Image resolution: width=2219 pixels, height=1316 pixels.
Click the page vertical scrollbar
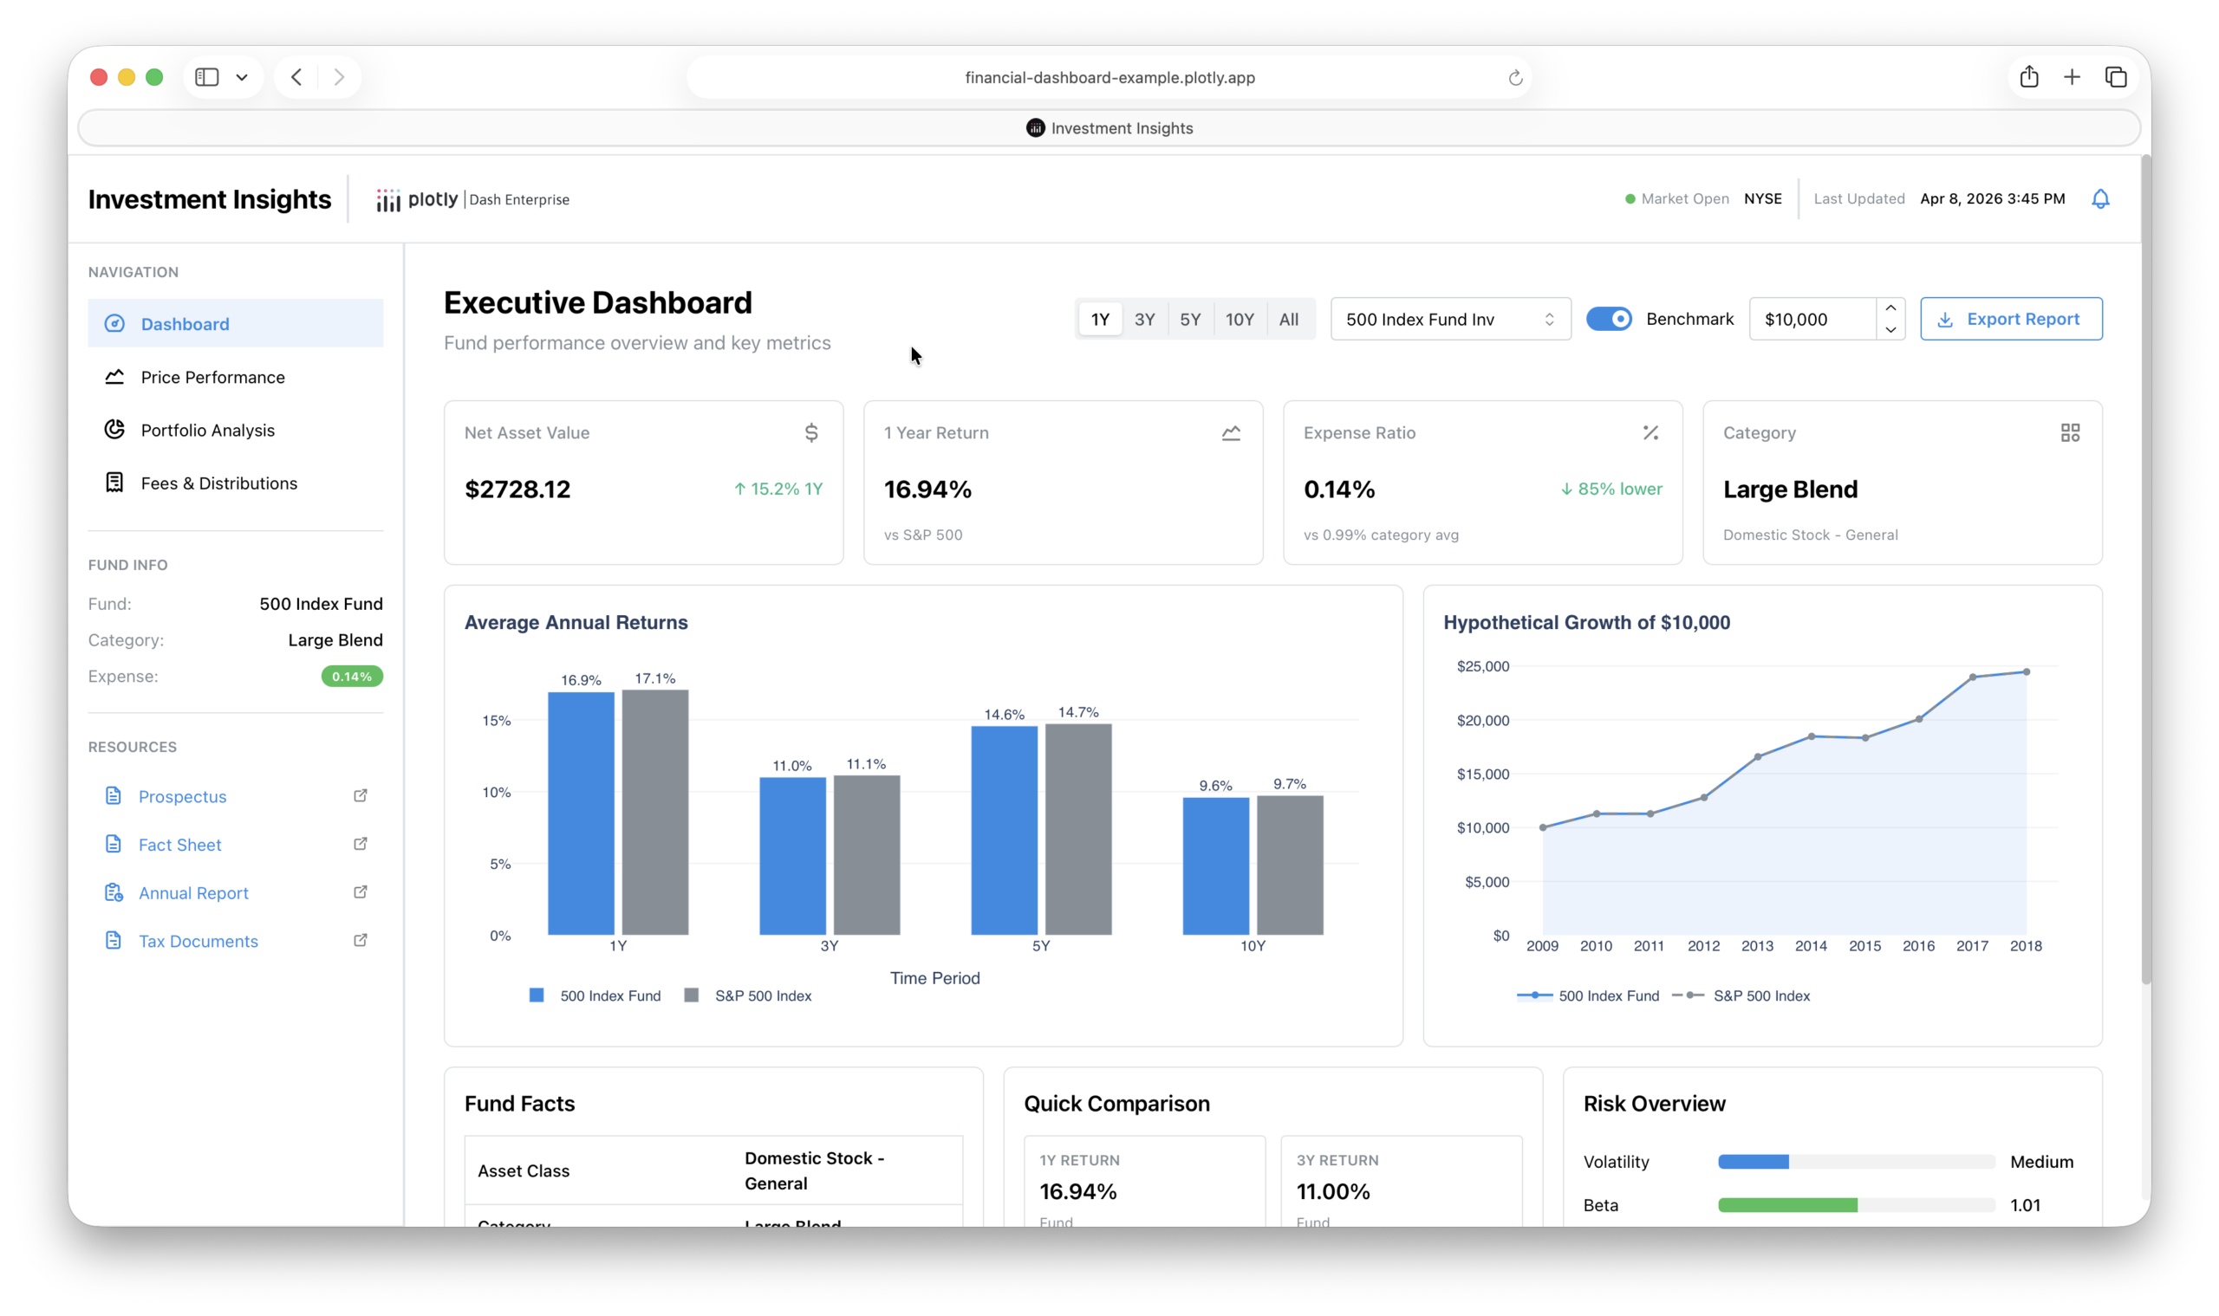[x=2144, y=567]
